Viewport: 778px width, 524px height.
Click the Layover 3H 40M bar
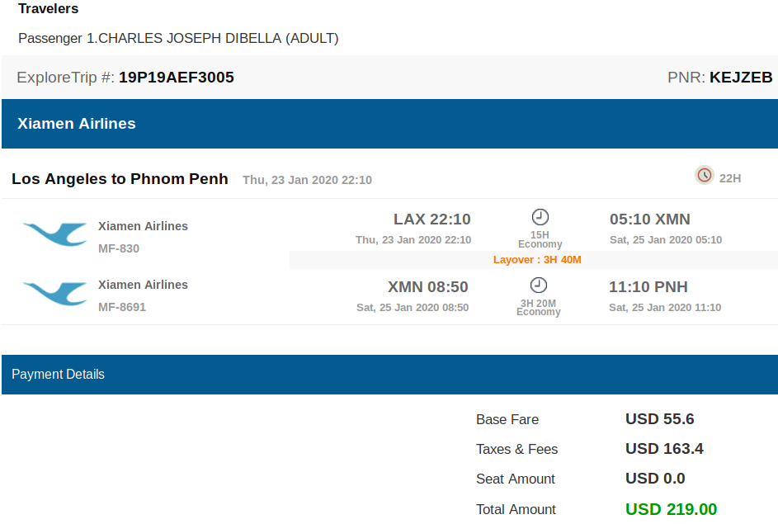pyautogui.click(x=534, y=259)
